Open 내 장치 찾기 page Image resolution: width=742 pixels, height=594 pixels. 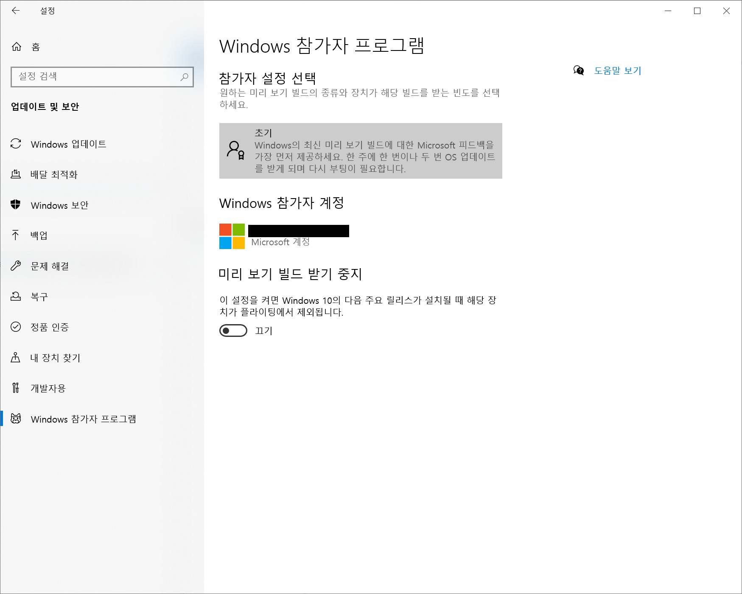(x=102, y=358)
